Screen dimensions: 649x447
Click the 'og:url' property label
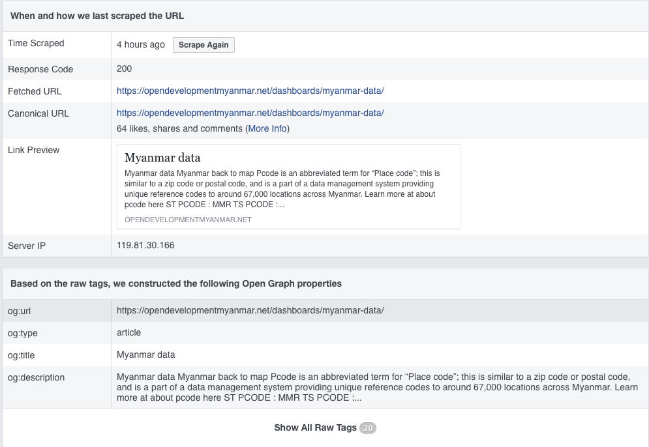coord(20,311)
